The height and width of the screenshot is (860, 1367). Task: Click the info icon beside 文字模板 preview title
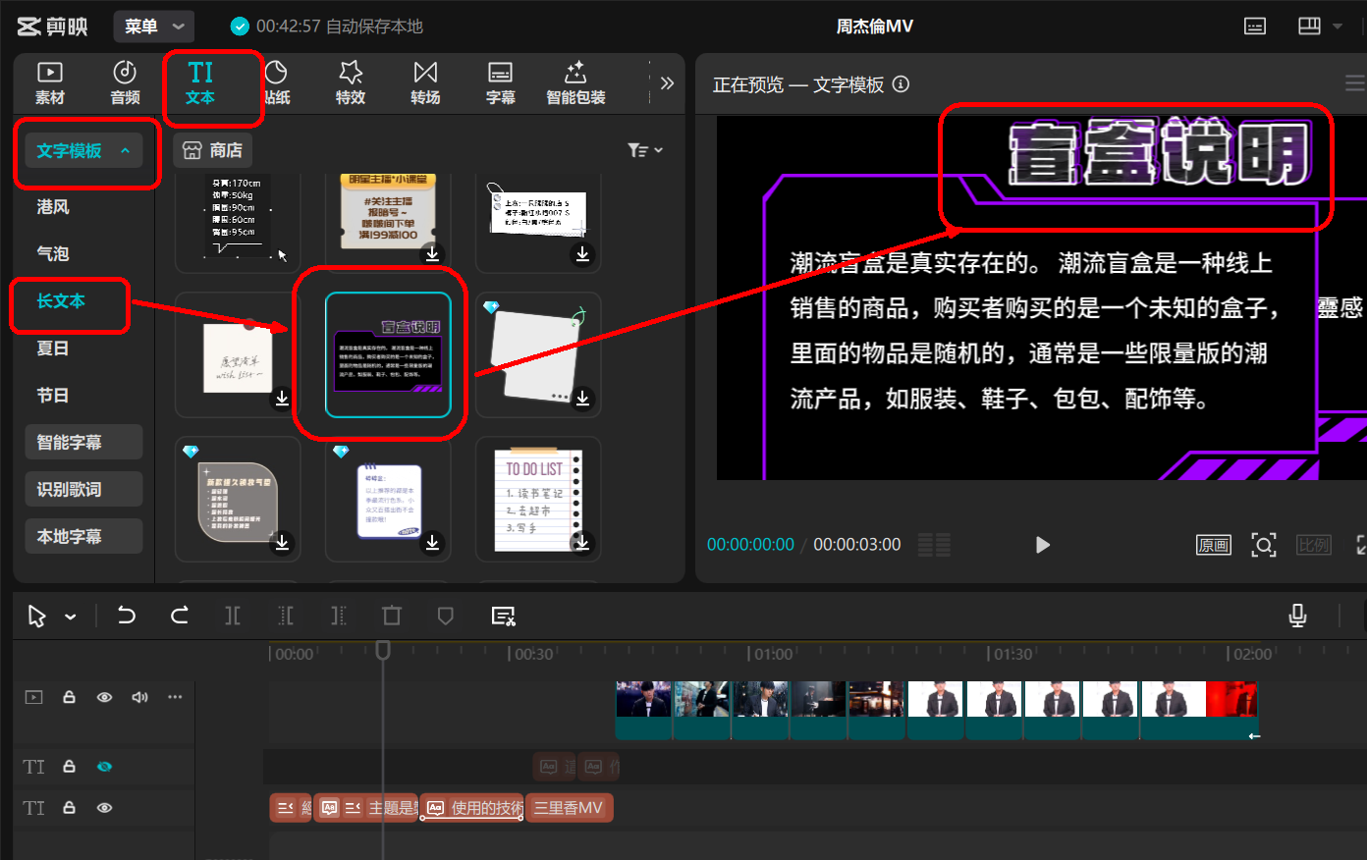pos(901,84)
